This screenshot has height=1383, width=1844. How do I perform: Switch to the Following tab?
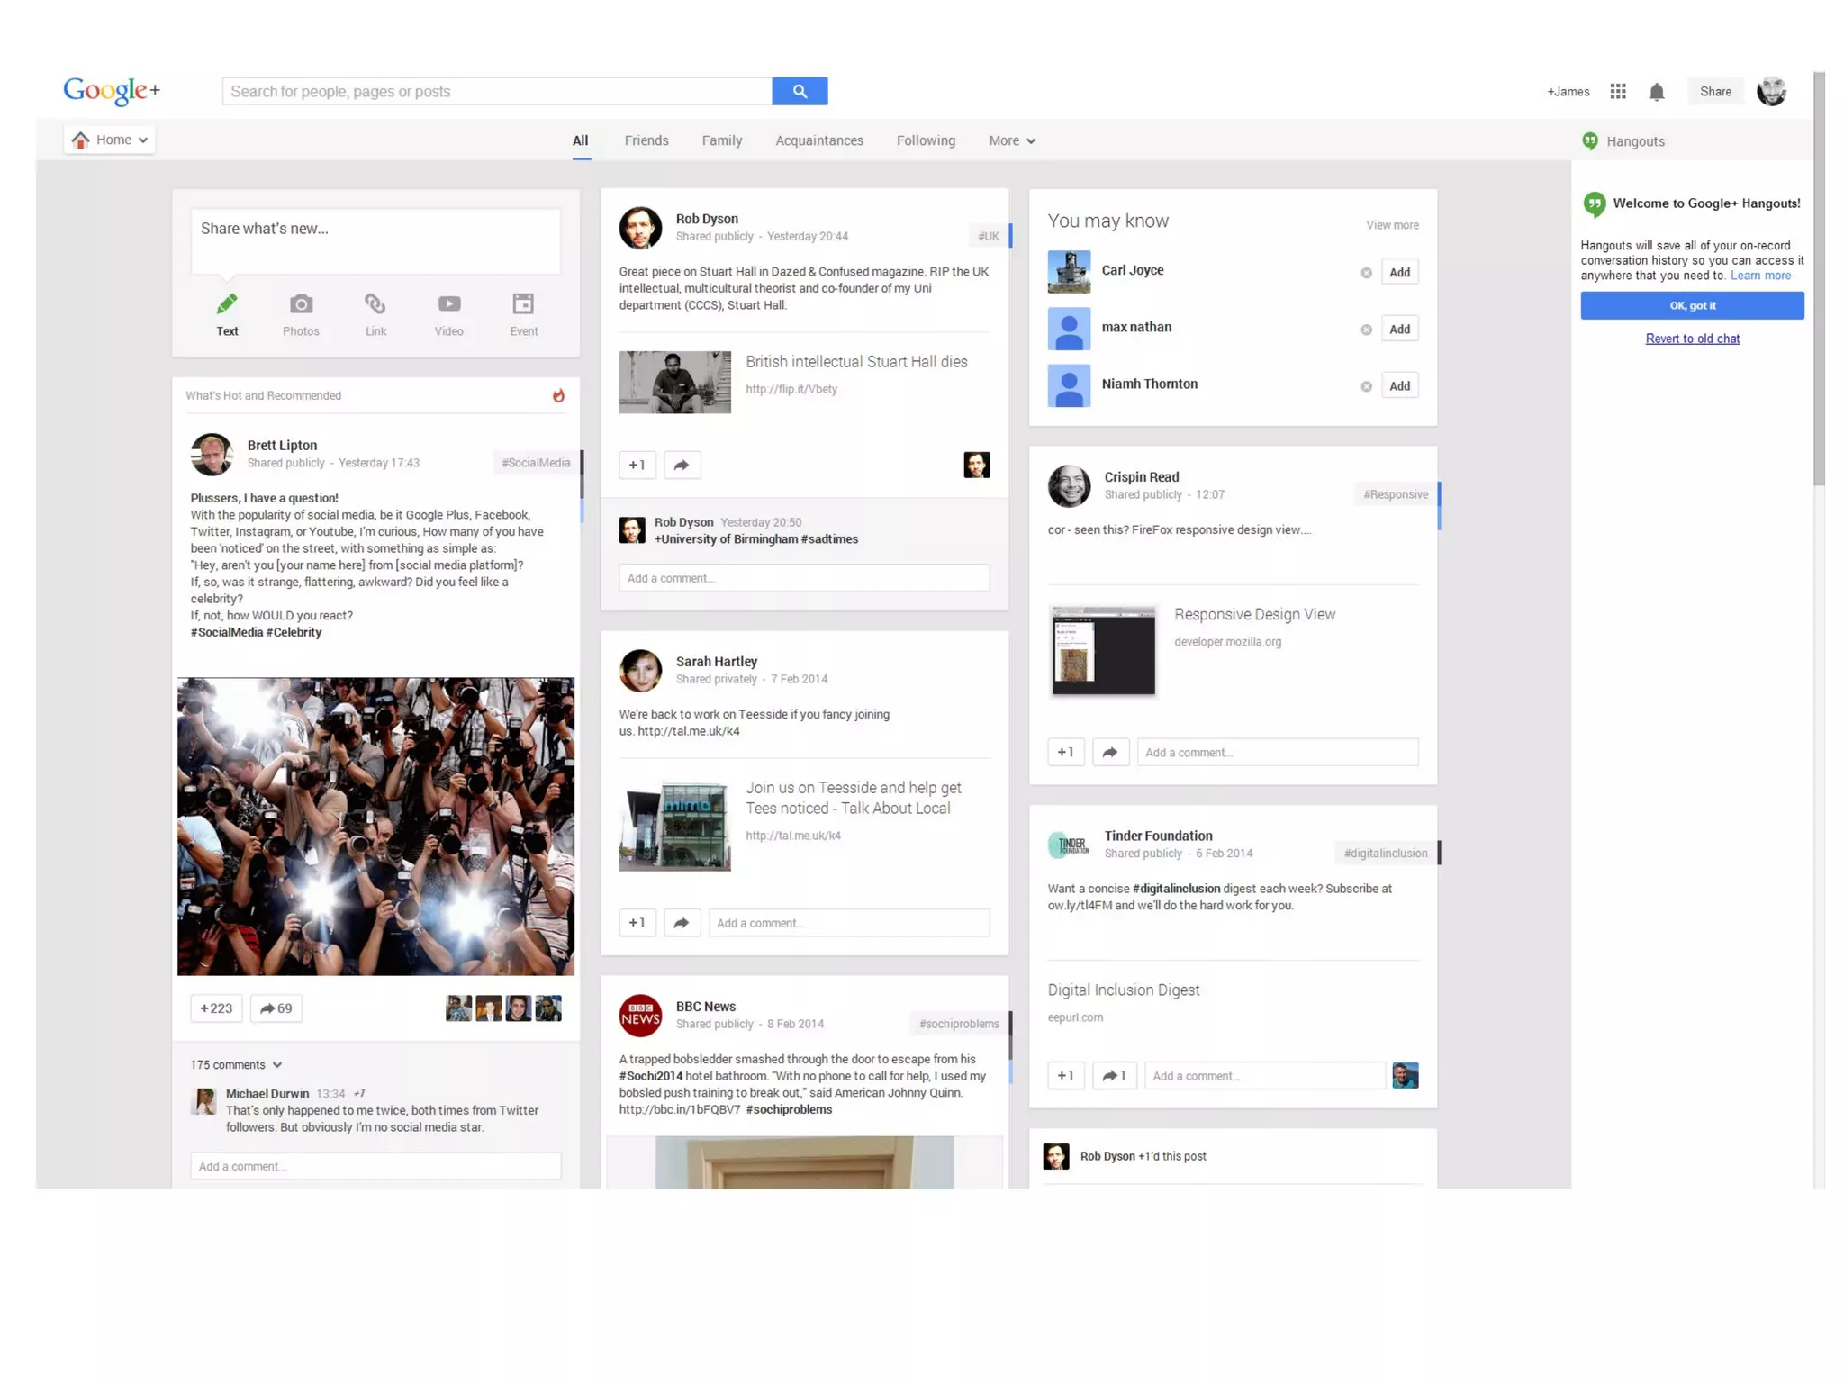pyautogui.click(x=925, y=141)
